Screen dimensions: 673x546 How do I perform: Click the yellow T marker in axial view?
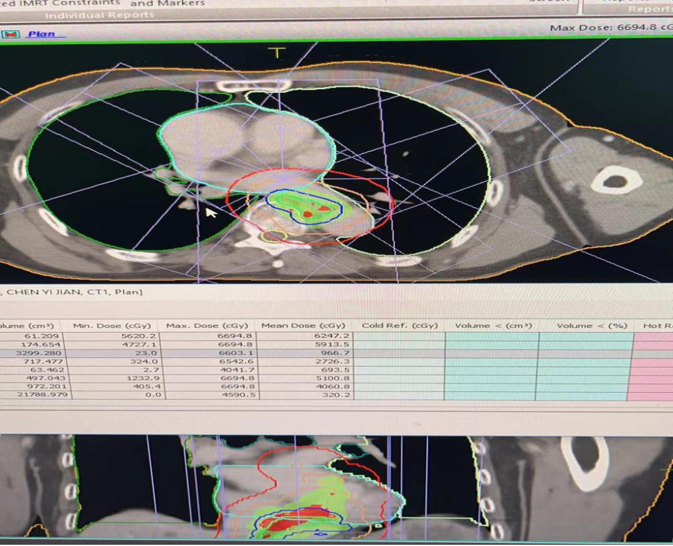coord(277,53)
